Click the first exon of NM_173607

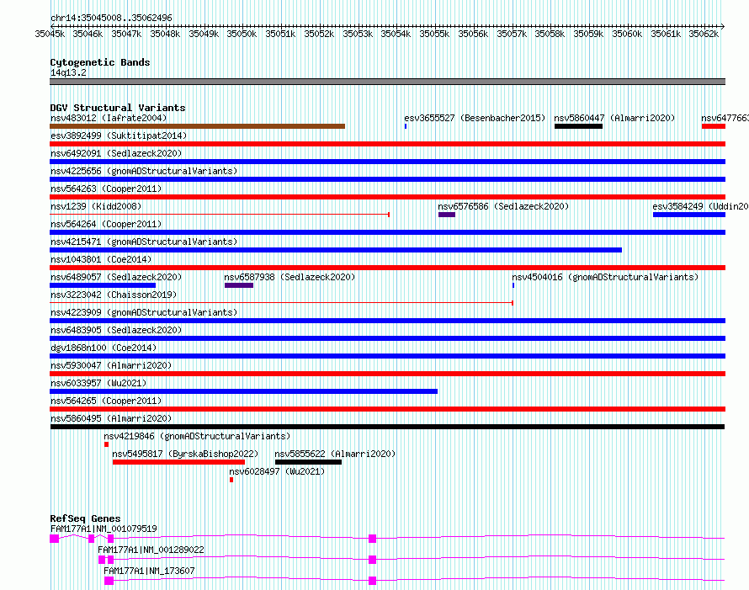(x=109, y=581)
